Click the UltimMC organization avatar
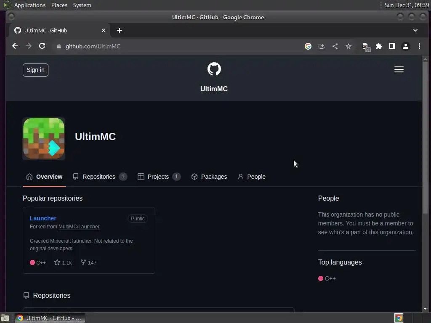 pos(44,139)
